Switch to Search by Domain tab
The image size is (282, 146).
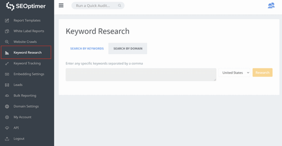tap(128, 48)
